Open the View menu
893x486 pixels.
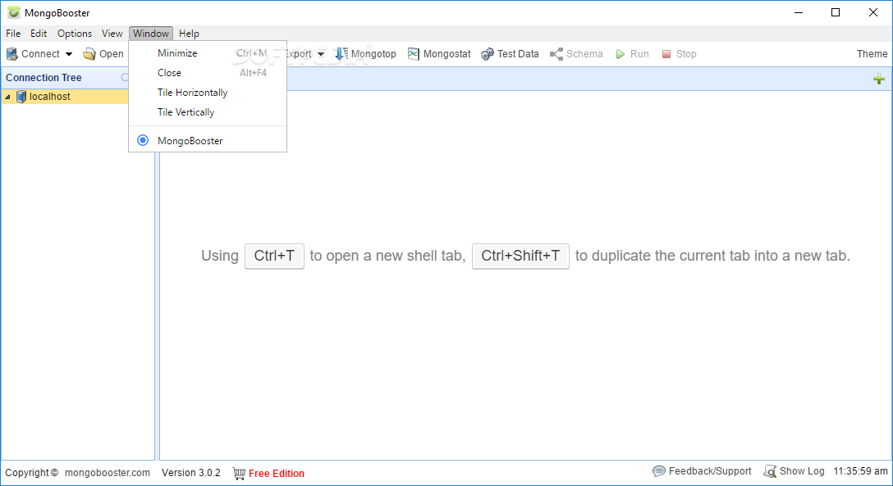(112, 34)
